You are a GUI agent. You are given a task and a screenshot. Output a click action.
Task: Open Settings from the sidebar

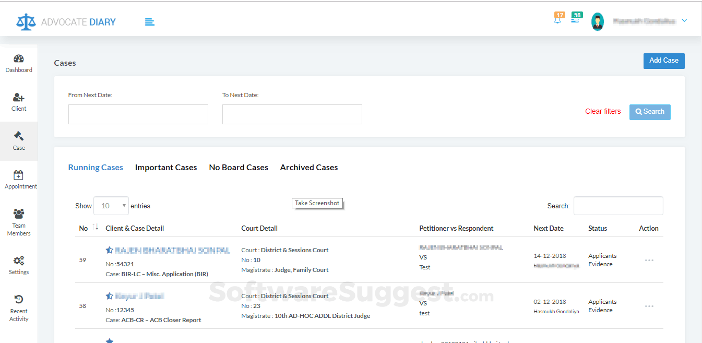[19, 264]
